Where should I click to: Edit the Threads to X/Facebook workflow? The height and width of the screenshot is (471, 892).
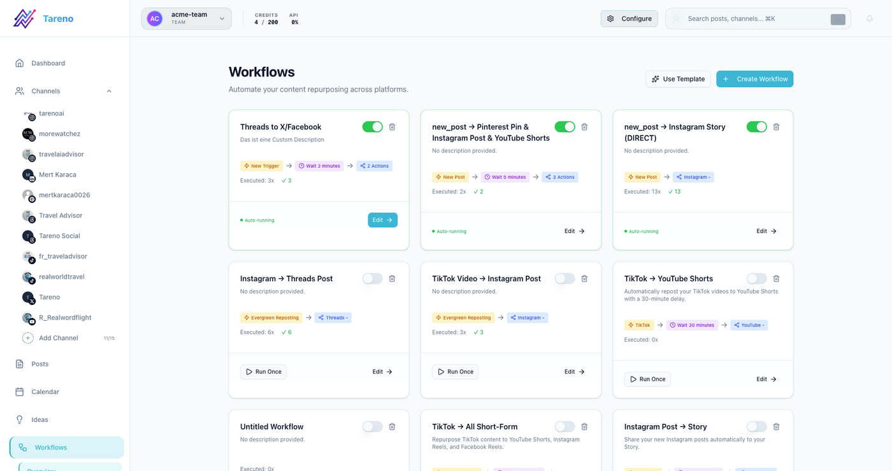tap(382, 220)
